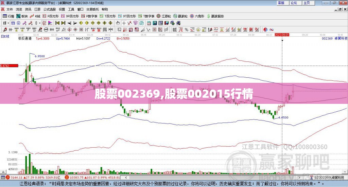Click the spiral drawing tool icon

[34, 30]
